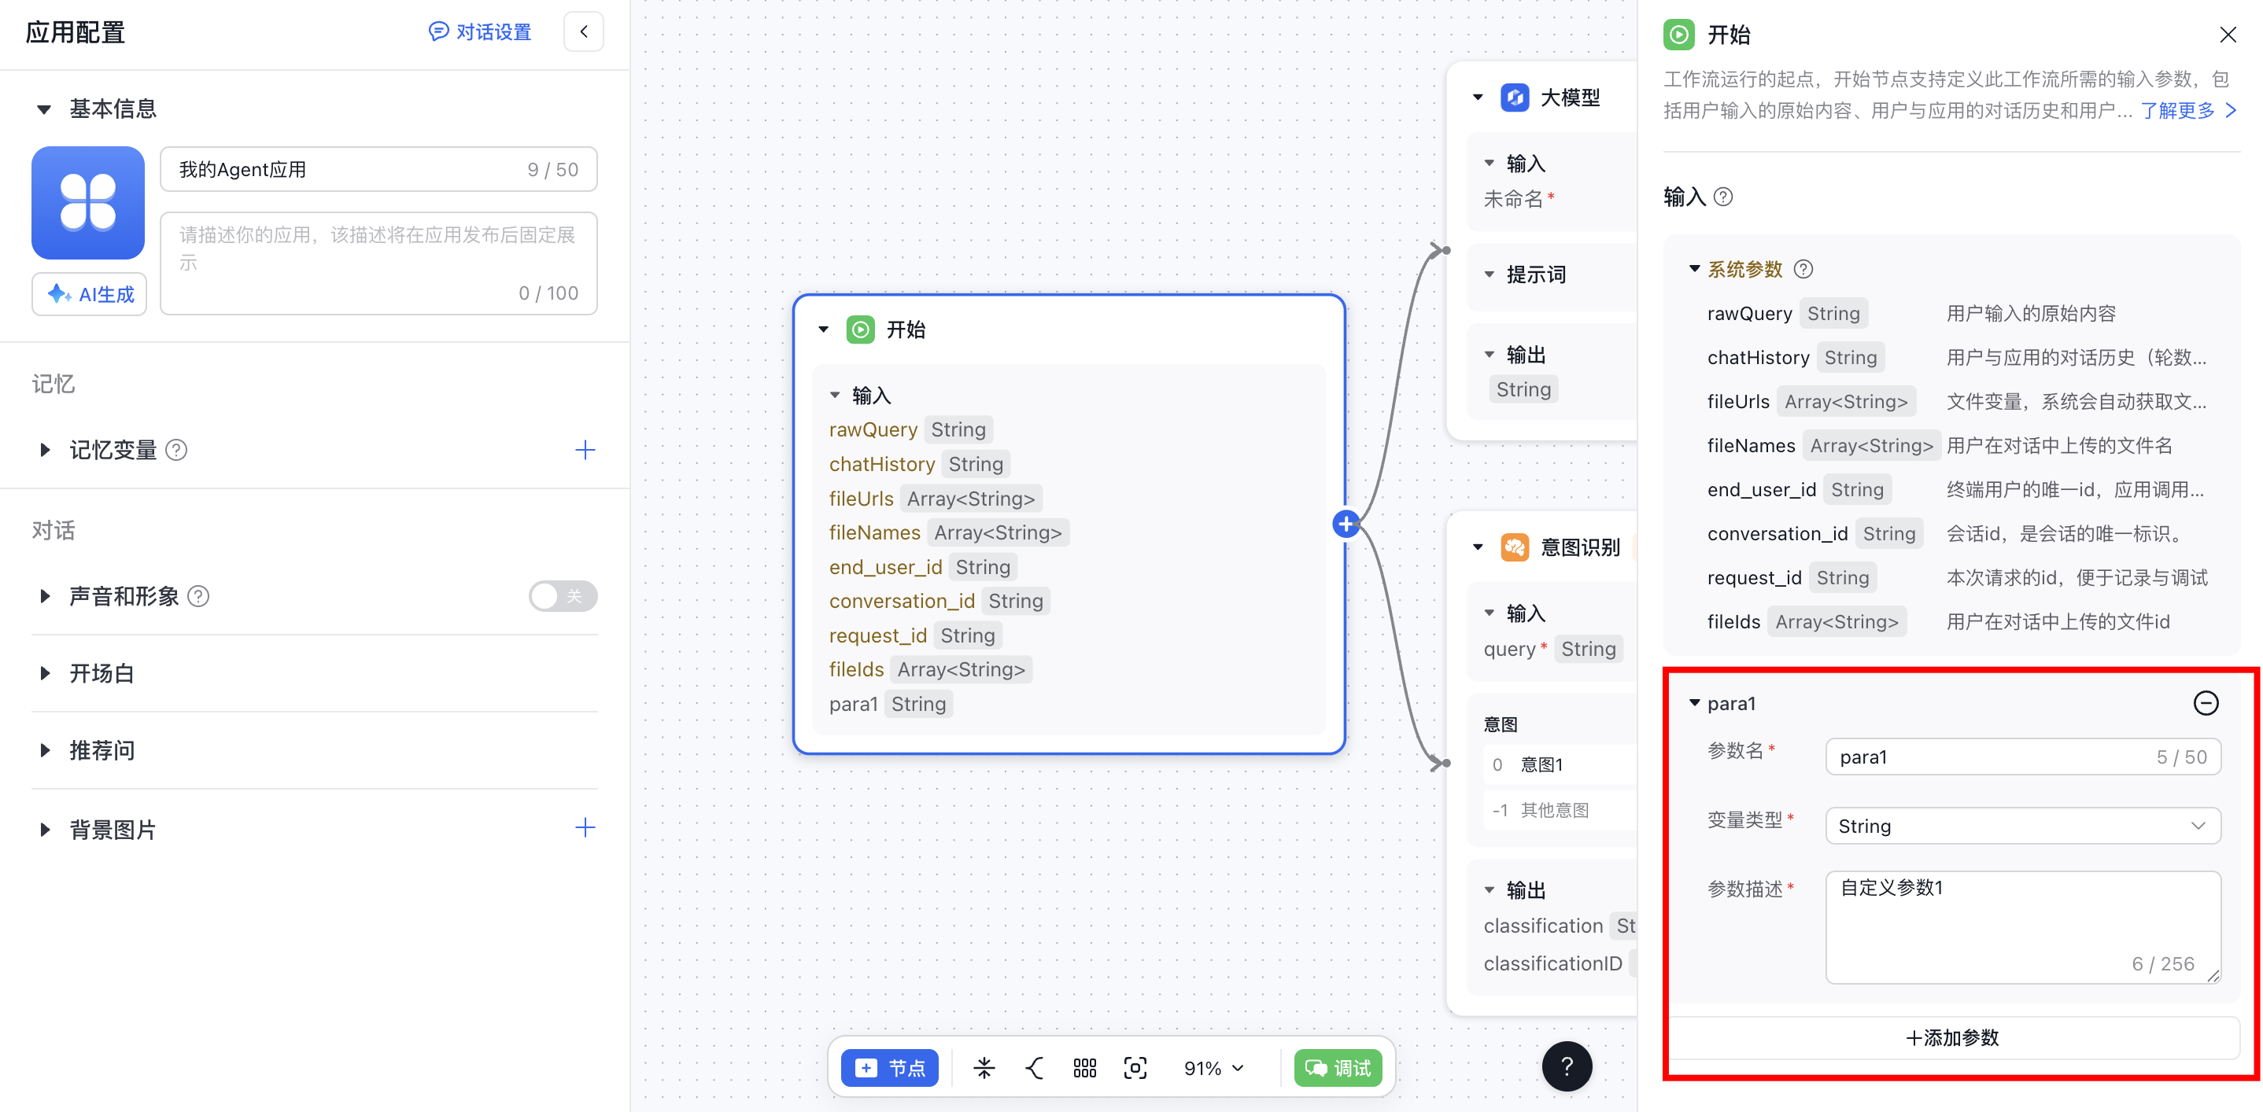The image size is (2263, 1112).
Task: Remove para1 with the minus circle icon
Action: click(2205, 703)
